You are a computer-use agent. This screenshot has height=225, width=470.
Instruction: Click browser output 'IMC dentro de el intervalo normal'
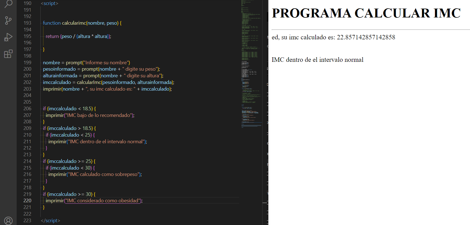318,60
